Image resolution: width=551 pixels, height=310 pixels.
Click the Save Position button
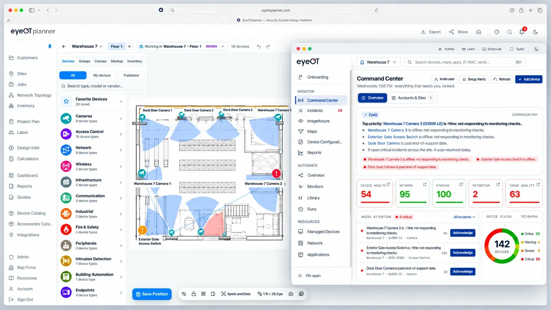point(152,294)
